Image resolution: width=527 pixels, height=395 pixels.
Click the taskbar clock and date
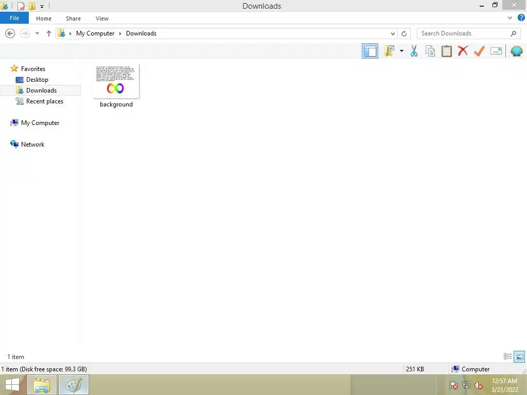click(x=504, y=385)
